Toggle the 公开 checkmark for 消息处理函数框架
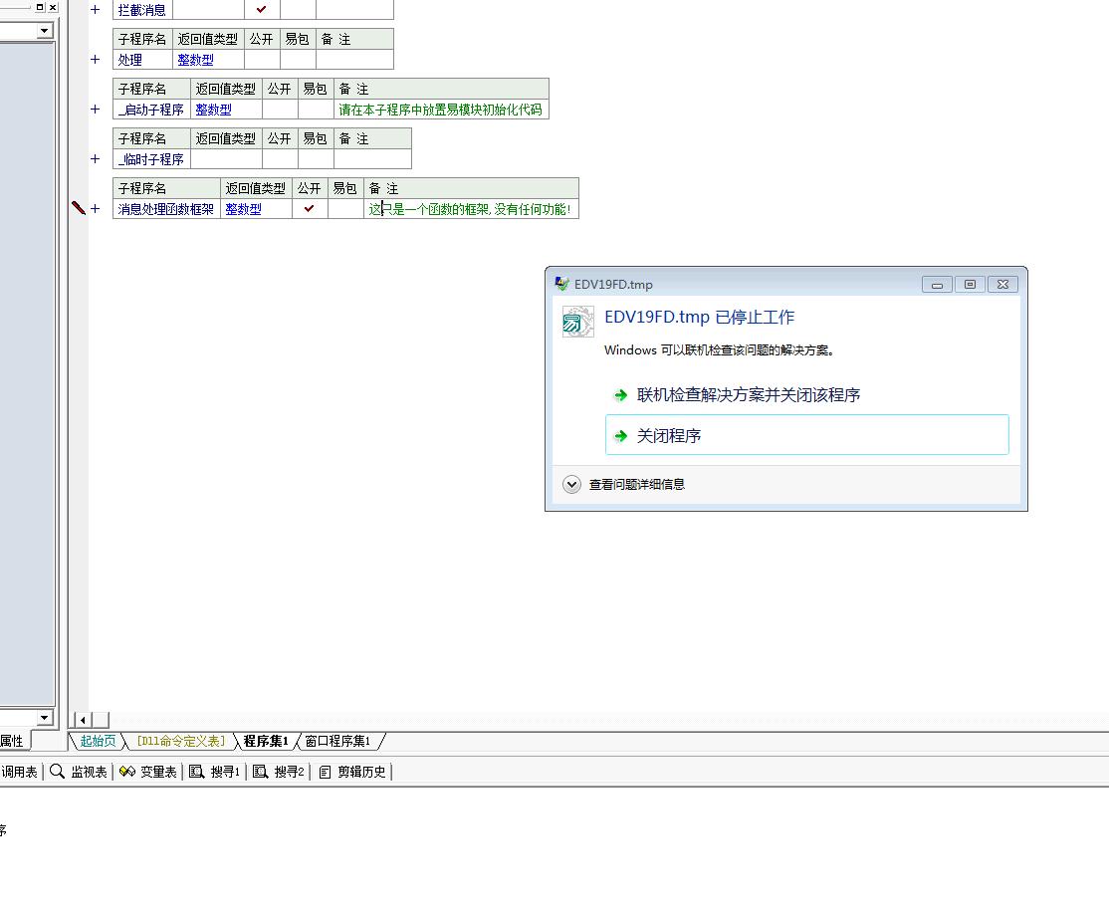This screenshot has height=911, width=1109. click(x=309, y=209)
